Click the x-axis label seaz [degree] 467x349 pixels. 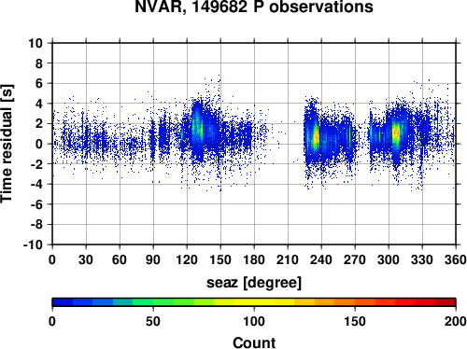pos(254,283)
